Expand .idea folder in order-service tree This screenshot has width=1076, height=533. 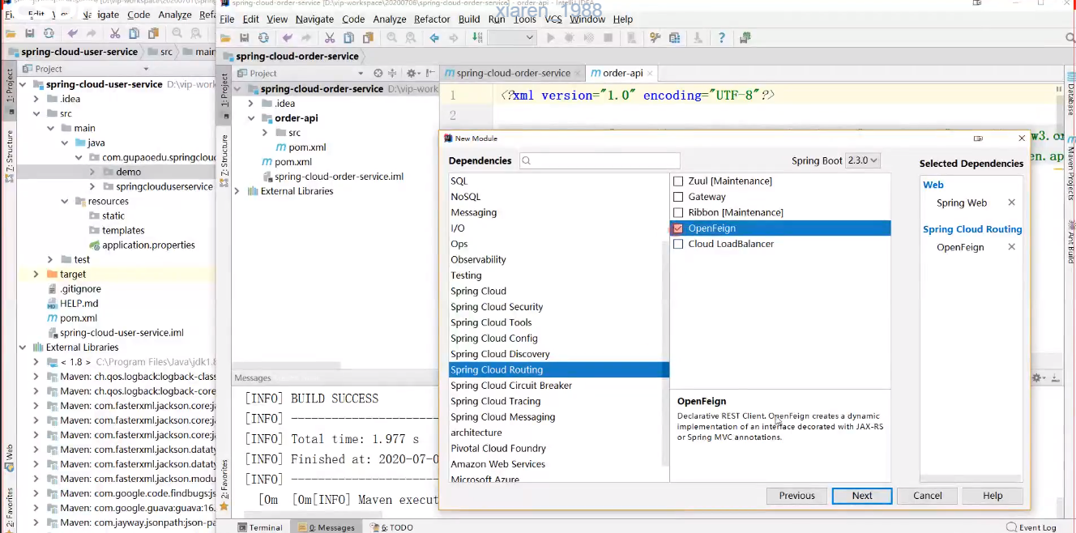coord(251,104)
